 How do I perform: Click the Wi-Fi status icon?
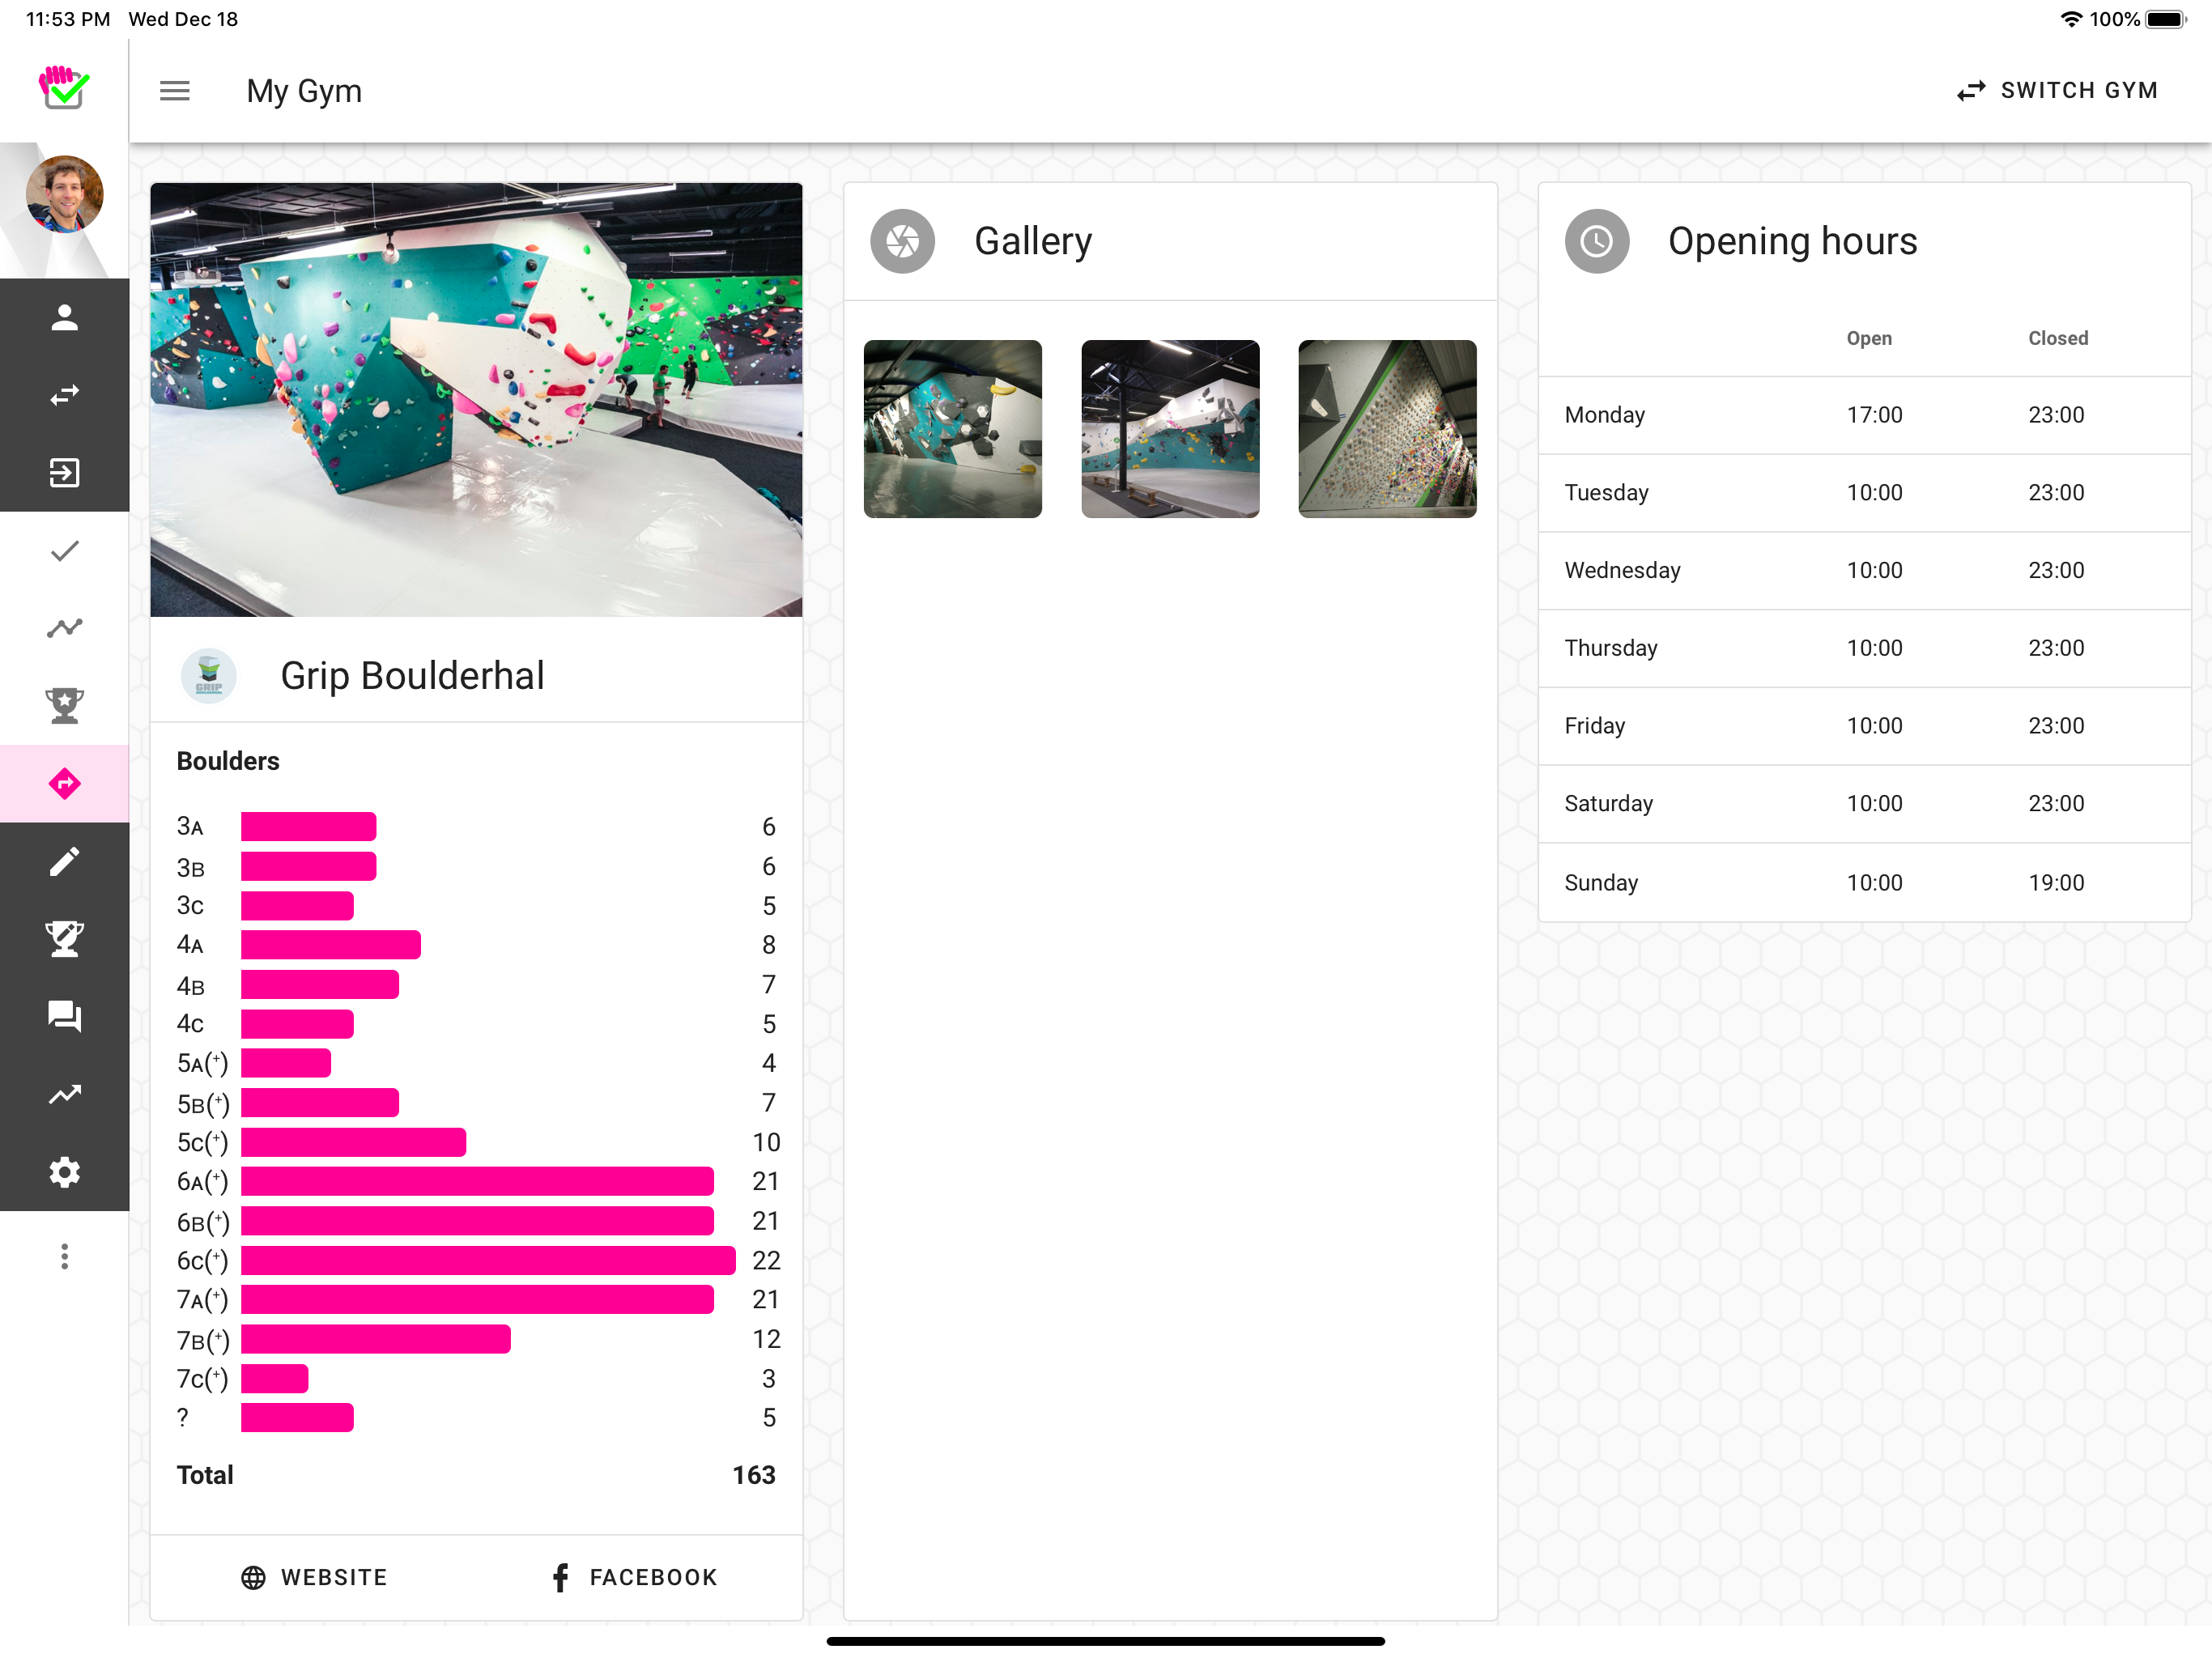coord(2070,19)
